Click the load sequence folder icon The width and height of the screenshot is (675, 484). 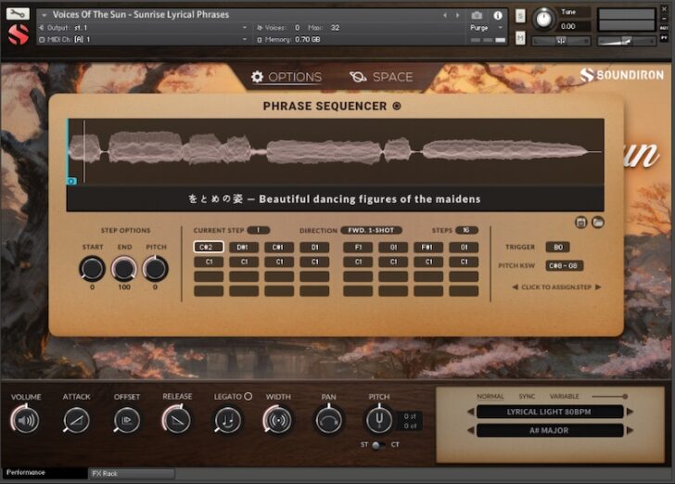(x=598, y=223)
